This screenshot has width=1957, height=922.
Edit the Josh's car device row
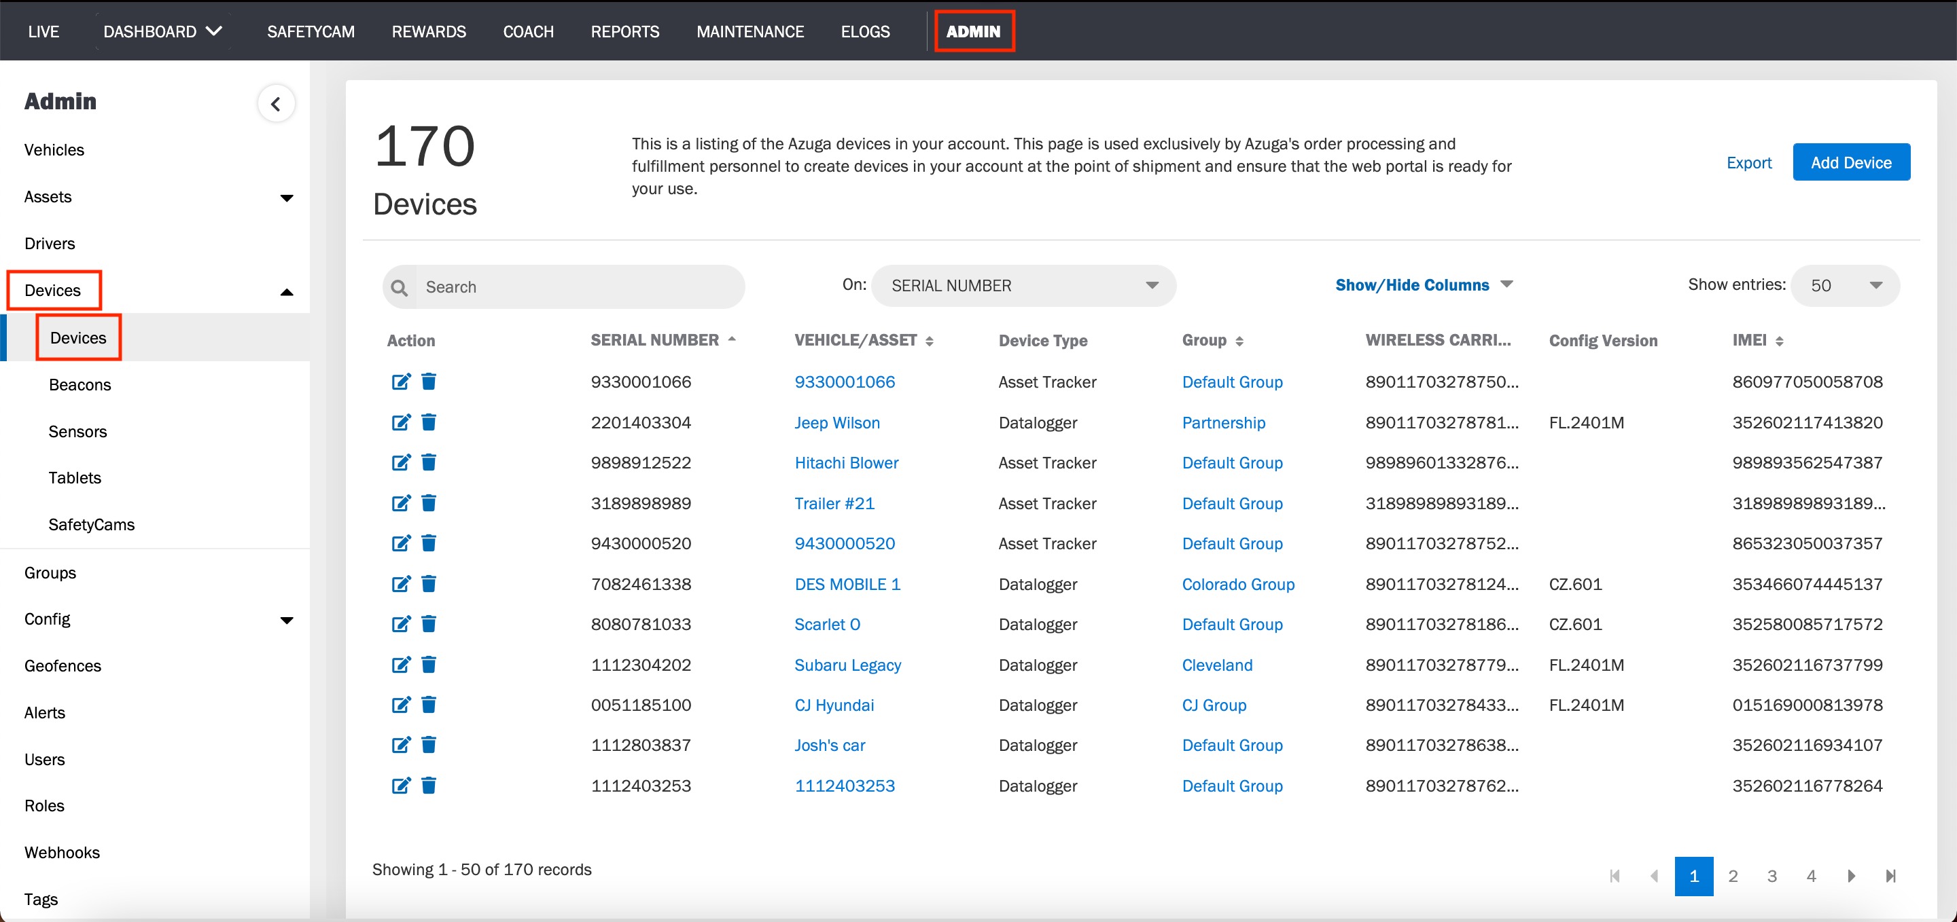400,745
